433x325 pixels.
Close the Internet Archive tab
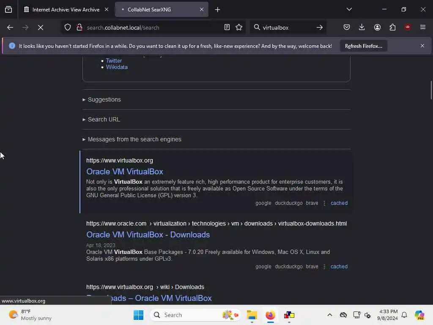tap(106, 9)
